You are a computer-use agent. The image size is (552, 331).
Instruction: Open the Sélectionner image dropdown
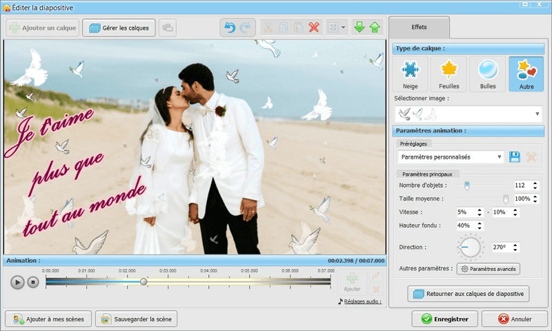coord(469,114)
